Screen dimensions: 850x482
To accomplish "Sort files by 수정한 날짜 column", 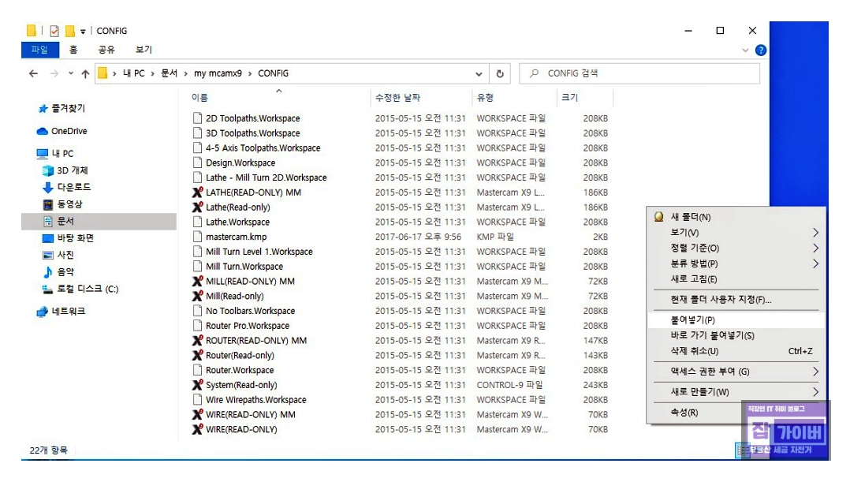I will pos(398,98).
